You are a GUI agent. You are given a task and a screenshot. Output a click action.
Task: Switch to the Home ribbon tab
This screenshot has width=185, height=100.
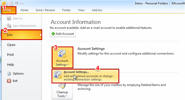click(x=24, y=10)
